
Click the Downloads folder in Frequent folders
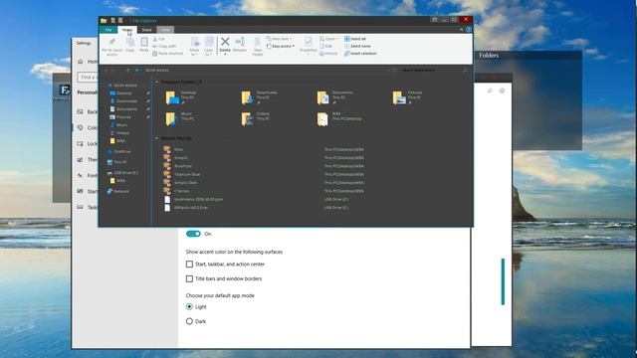(259, 97)
